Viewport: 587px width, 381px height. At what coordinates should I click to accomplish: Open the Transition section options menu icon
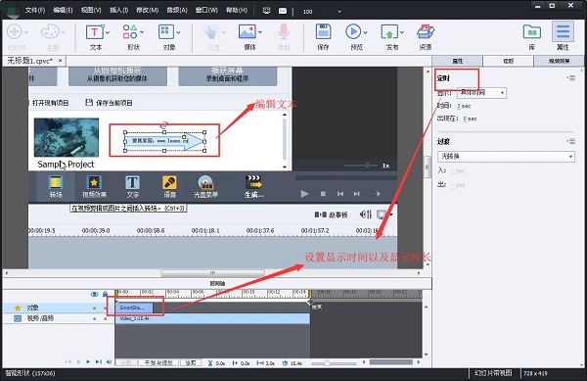[571, 141]
